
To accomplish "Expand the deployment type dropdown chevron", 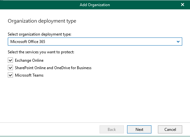I will [x=178, y=42].
